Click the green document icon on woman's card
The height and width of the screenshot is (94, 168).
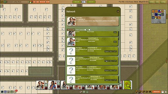58,83
